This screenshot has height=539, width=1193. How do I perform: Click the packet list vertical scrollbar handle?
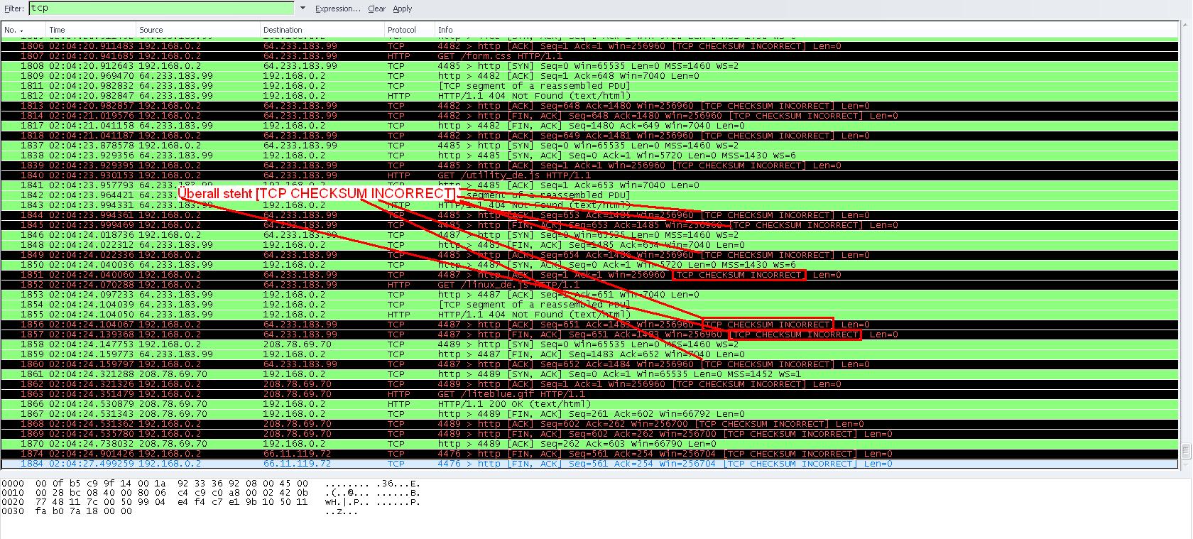pyautogui.click(x=1184, y=451)
